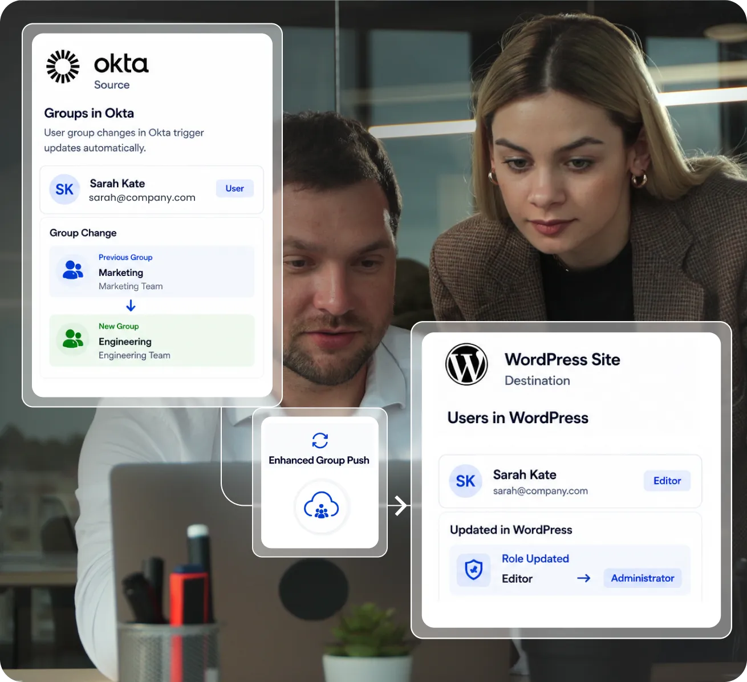Screen dimensions: 747x682
Task: Click the sync arrows icon above Enhanced Group Push
Action: [320, 441]
